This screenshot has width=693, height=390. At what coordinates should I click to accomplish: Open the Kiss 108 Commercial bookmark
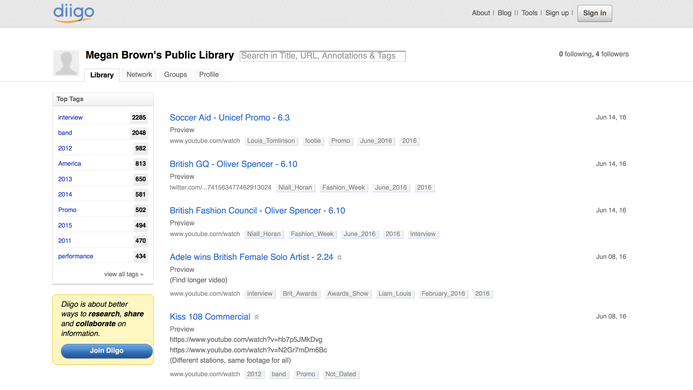click(x=210, y=317)
